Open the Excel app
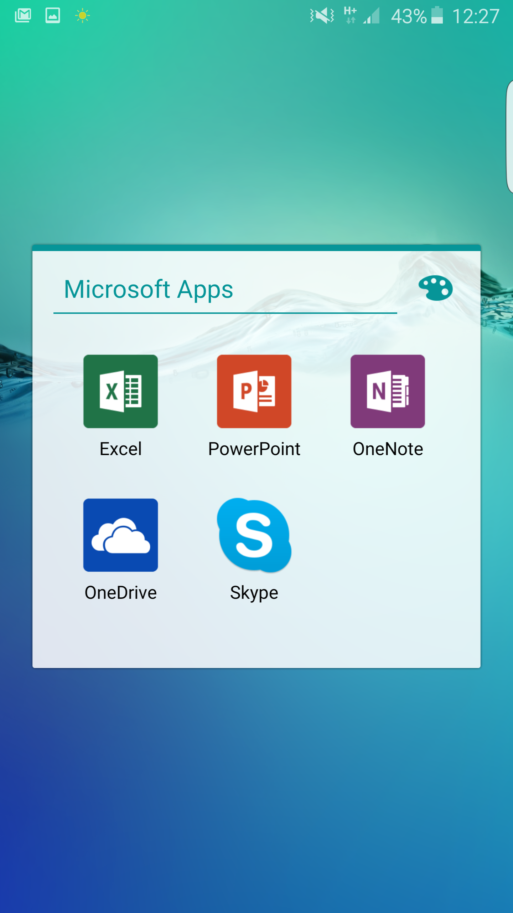This screenshot has width=513, height=913. tap(120, 391)
